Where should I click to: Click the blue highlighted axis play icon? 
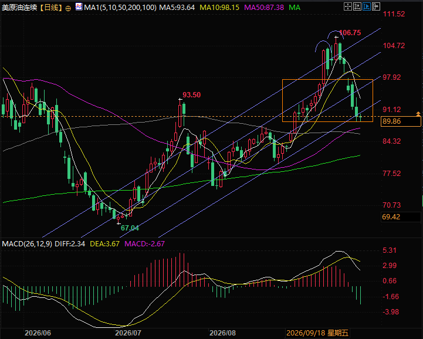coord(367,6)
